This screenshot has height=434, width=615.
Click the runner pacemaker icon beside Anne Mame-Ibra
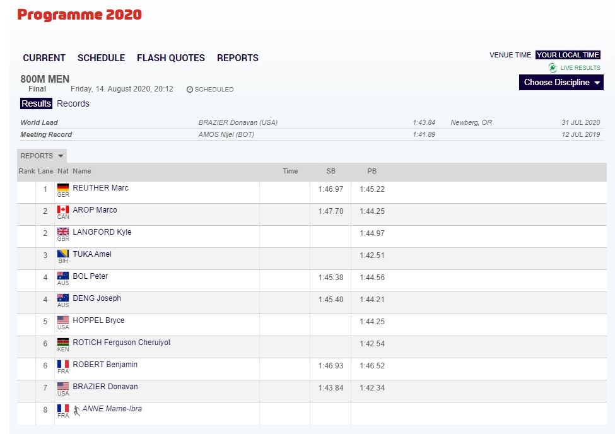pos(76,409)
